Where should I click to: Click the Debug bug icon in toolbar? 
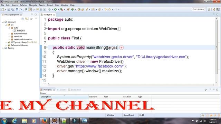tap(49, 9)
